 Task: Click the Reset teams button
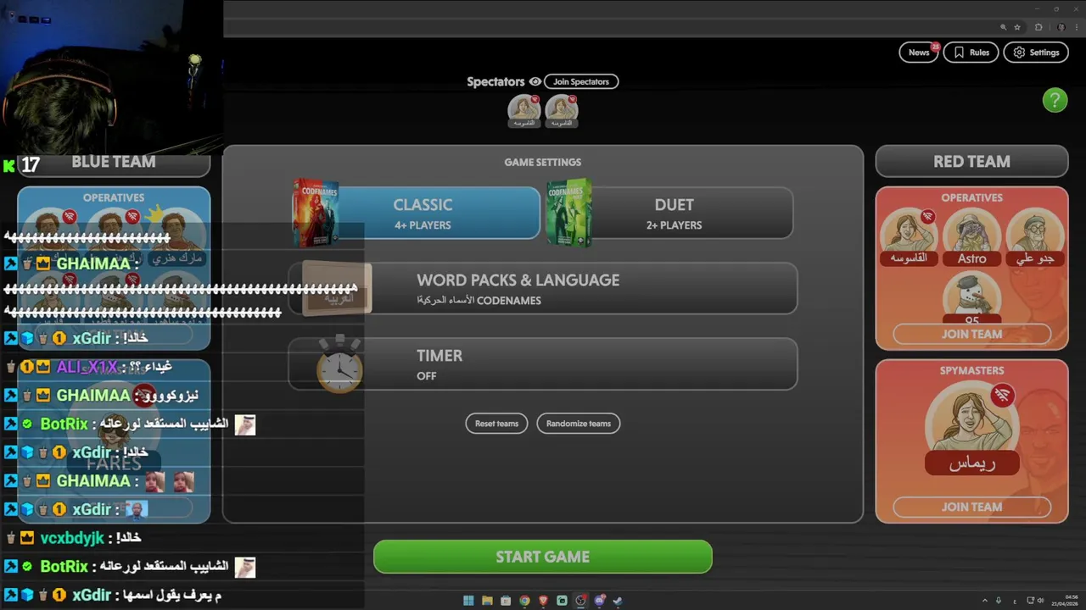pos(496,424)
